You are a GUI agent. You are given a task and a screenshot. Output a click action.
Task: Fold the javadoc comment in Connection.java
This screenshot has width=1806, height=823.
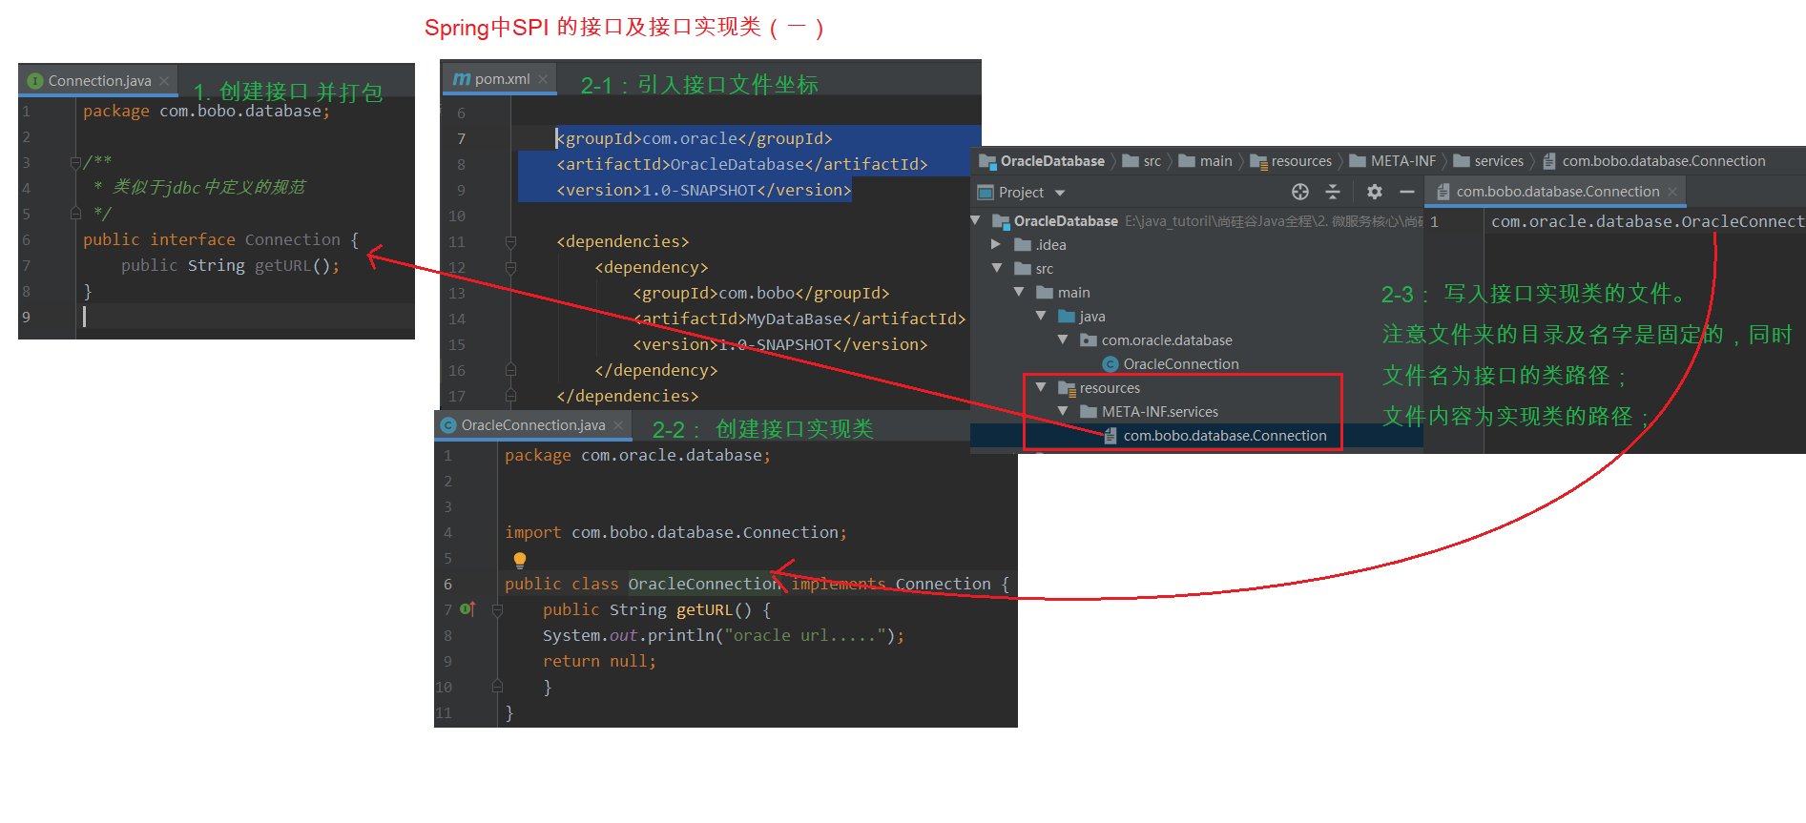(x=74, y=163)
